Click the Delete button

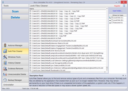(15, 17)
